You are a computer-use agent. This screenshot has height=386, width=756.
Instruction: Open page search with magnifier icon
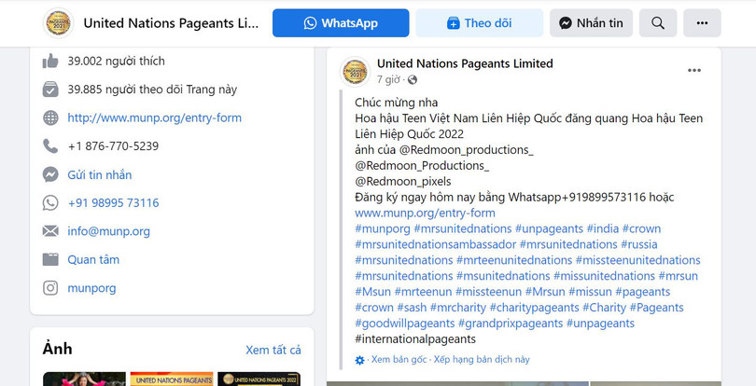[658, 23]
